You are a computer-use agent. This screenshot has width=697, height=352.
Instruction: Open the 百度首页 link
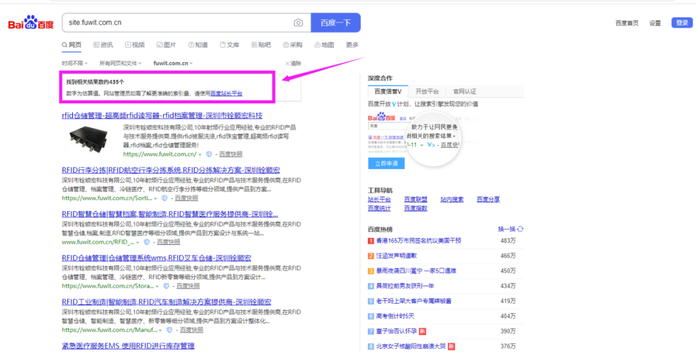627,23
